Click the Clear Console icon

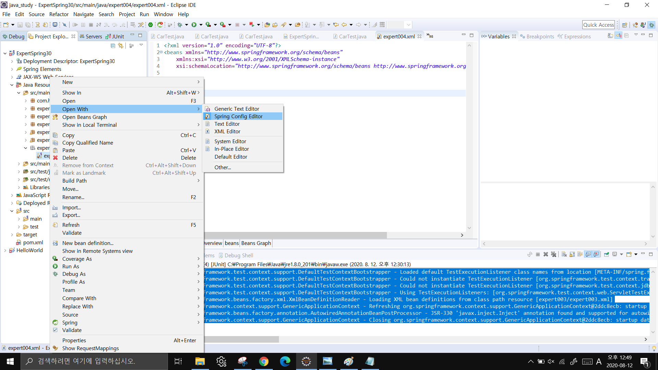tap(564, 254)
